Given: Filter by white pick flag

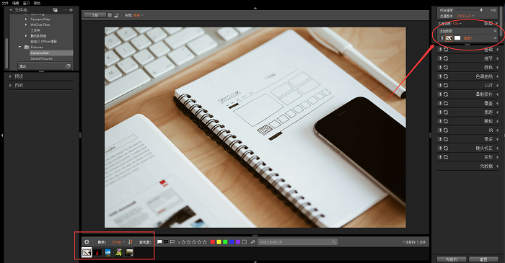Looking at the screenshot, I should coord(159,242).
